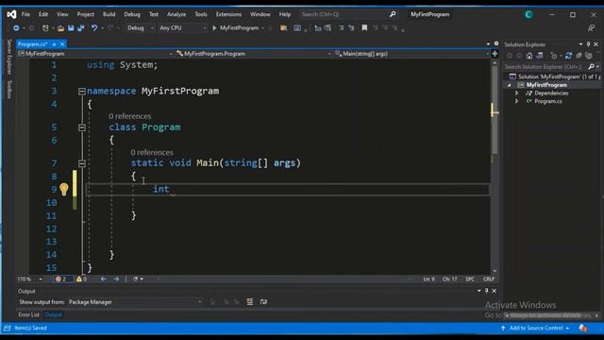Switch to the Output tab at bottom
The image size is (604, 340).
point(53,314)
